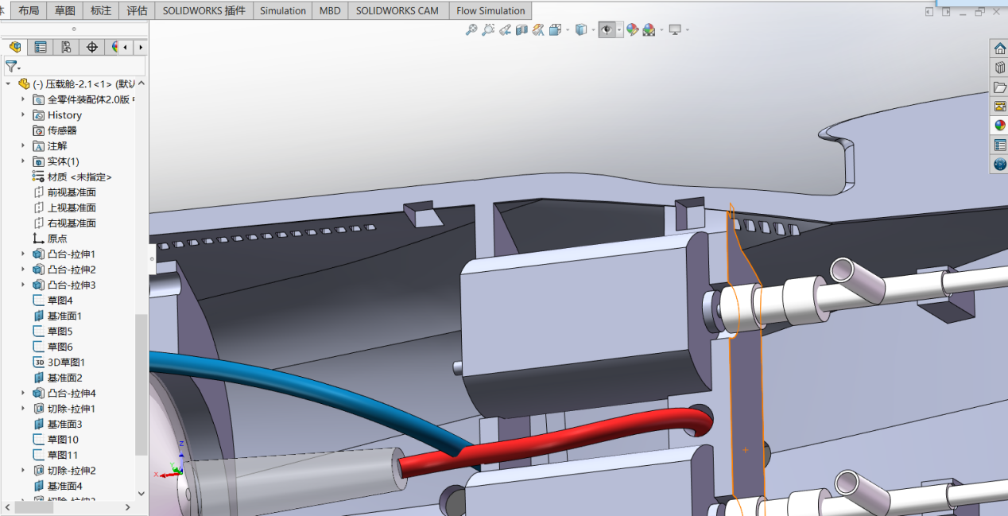Screen dimensions: 1008x516
Task: Open the Dynamic Annotation Views tool
Action: coord(538,29)
